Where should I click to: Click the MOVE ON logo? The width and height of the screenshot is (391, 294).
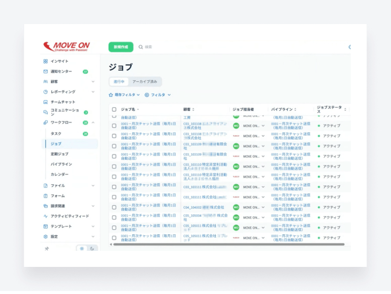tap(67, 46)
